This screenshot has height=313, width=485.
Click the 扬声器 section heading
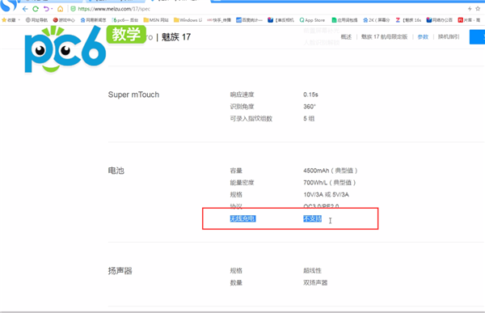click(120, 271)
